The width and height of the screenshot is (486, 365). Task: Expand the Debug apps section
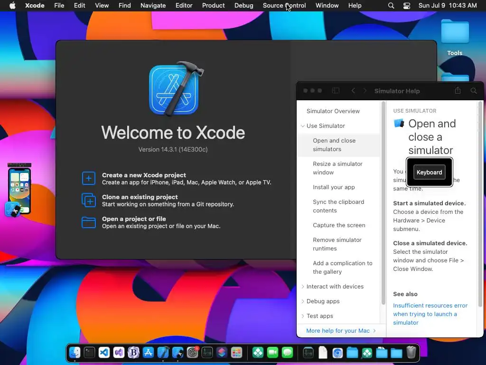click(302, 301)
